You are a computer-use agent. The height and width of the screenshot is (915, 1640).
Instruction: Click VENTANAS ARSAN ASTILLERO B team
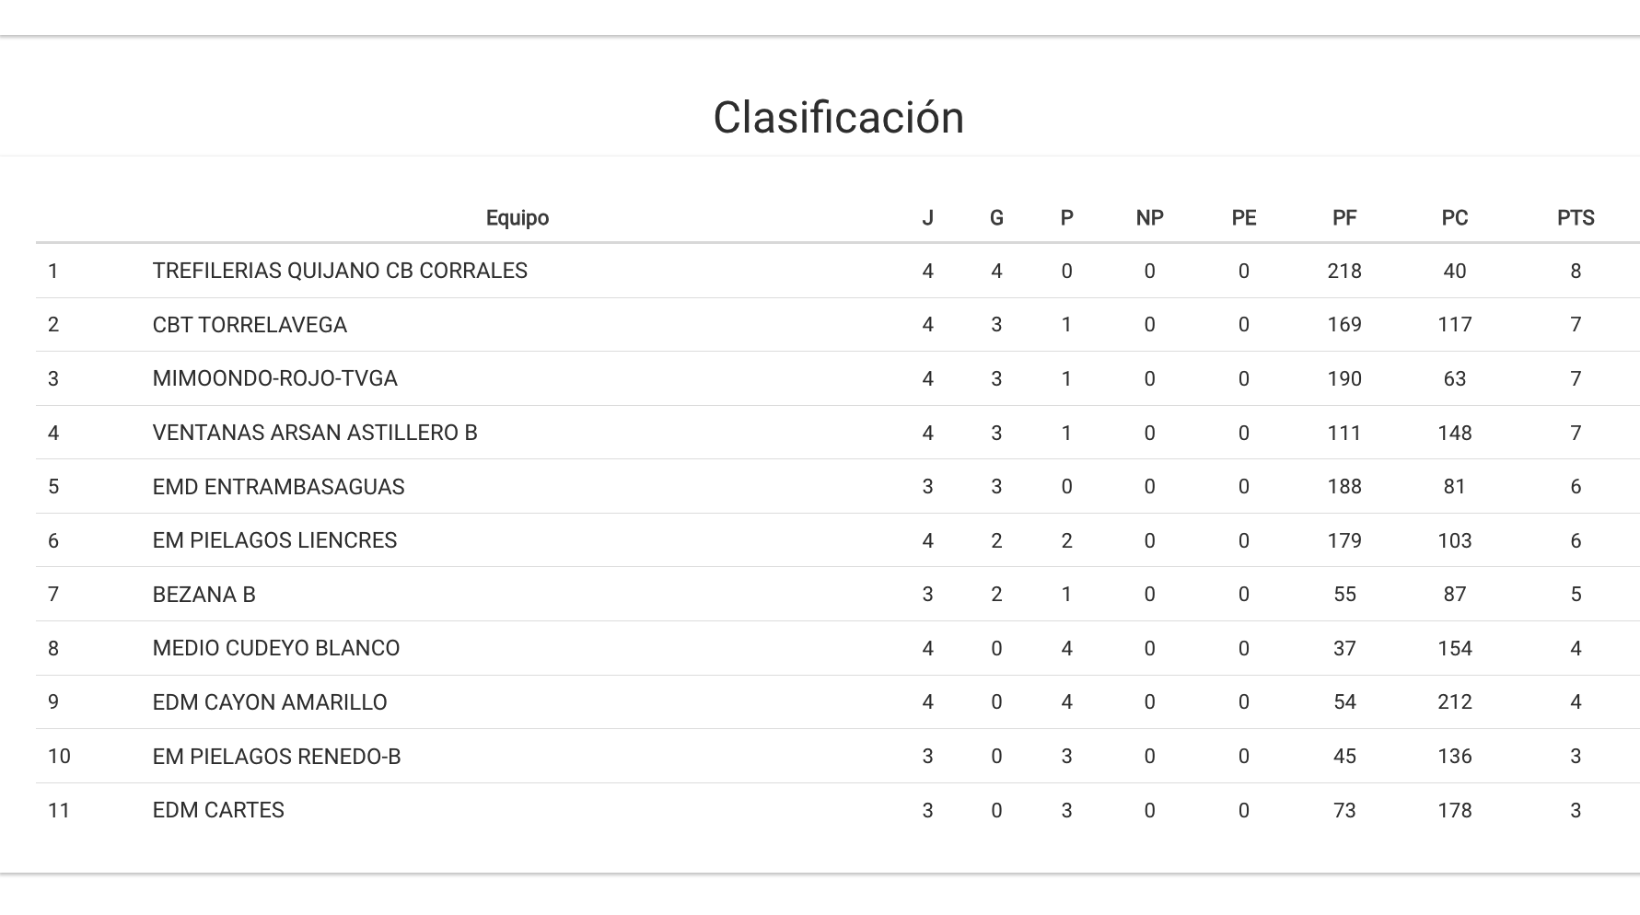pyautogui.click(x=315, y=433)
